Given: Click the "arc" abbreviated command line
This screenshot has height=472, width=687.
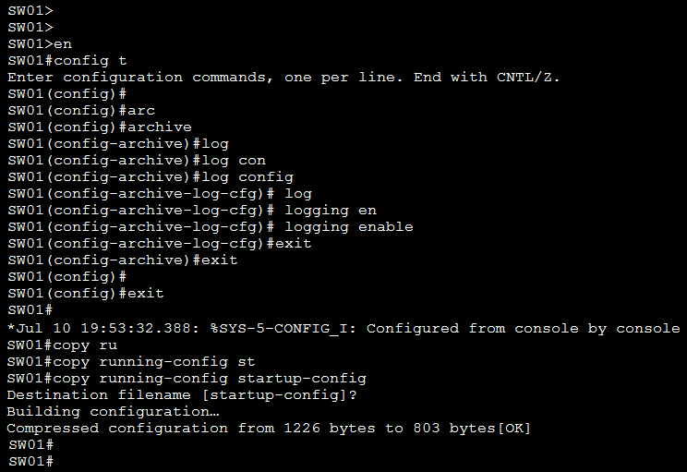Looking at the screenshot, I should [80, 111].
